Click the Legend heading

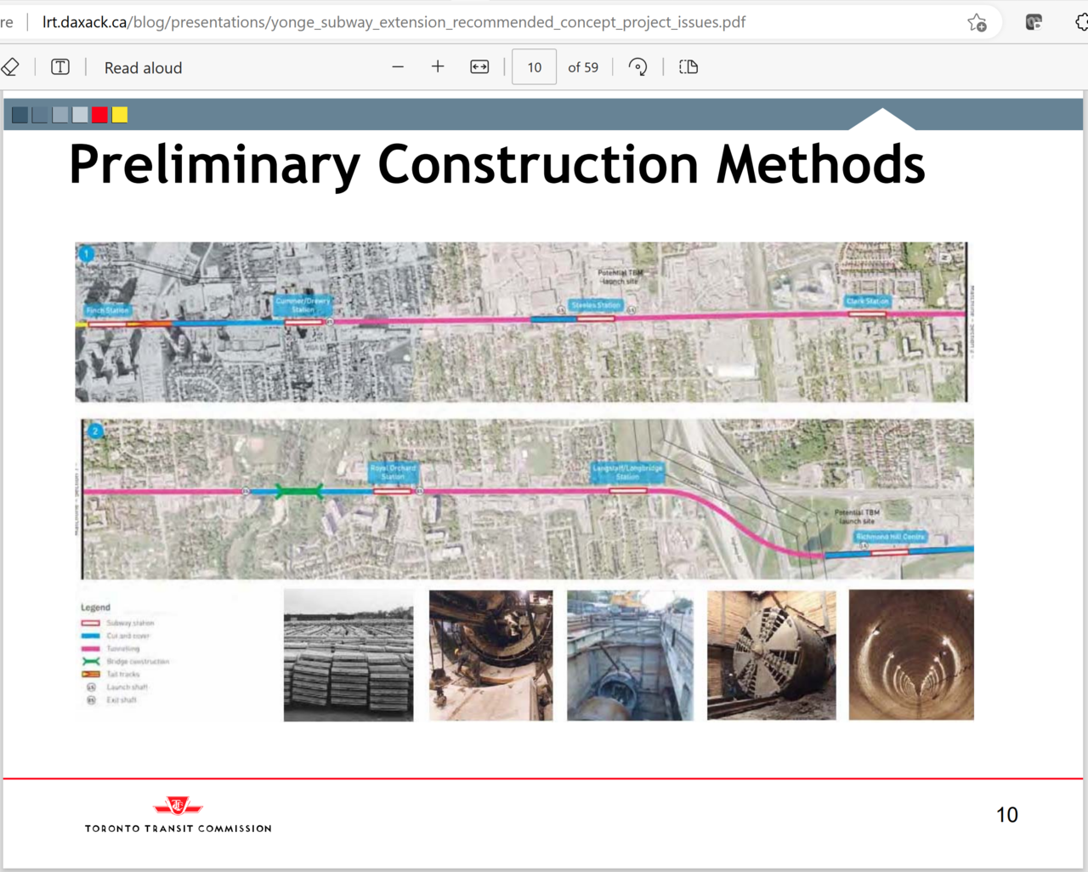click(x=95, y=607)
